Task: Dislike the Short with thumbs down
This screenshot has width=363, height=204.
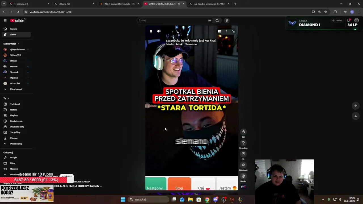Action: 243,143
